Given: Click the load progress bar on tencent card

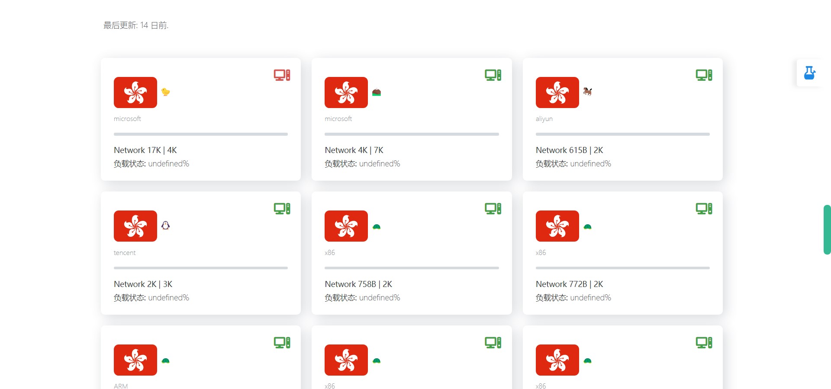Looking at the screenshot, I should (201, 268).
